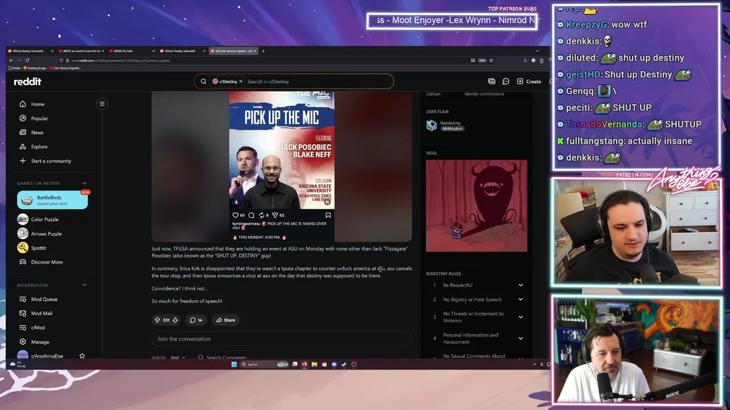This screenshot has width=730, height=410.
Task: Open the Nothing Burger bookmark
Action: click(35, 68)
